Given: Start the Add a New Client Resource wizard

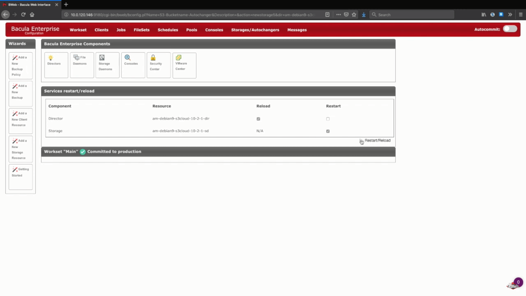Looking at the screenshot, I should tap(21, 121).
